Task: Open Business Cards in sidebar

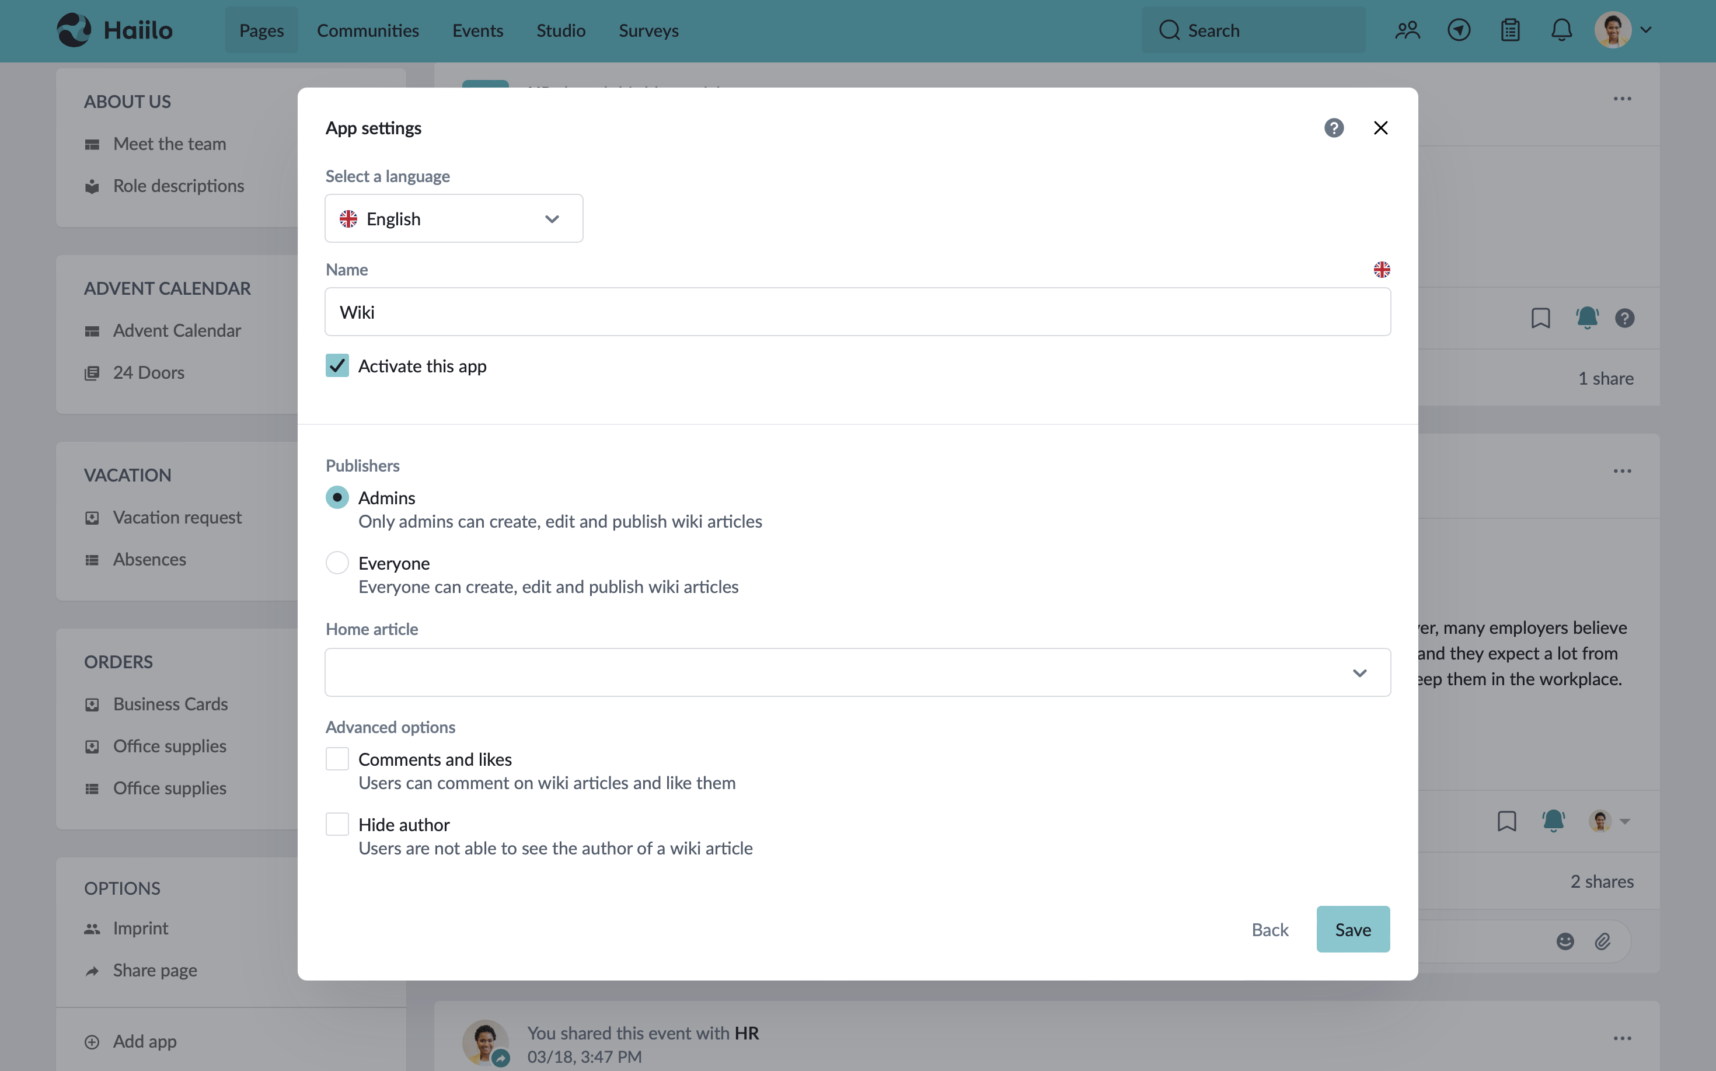Action: [x=170, y=704]
